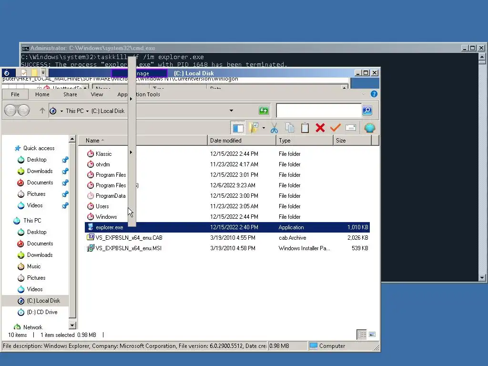Open Music under This PC
Screen dimensions: 488x366
34,266
